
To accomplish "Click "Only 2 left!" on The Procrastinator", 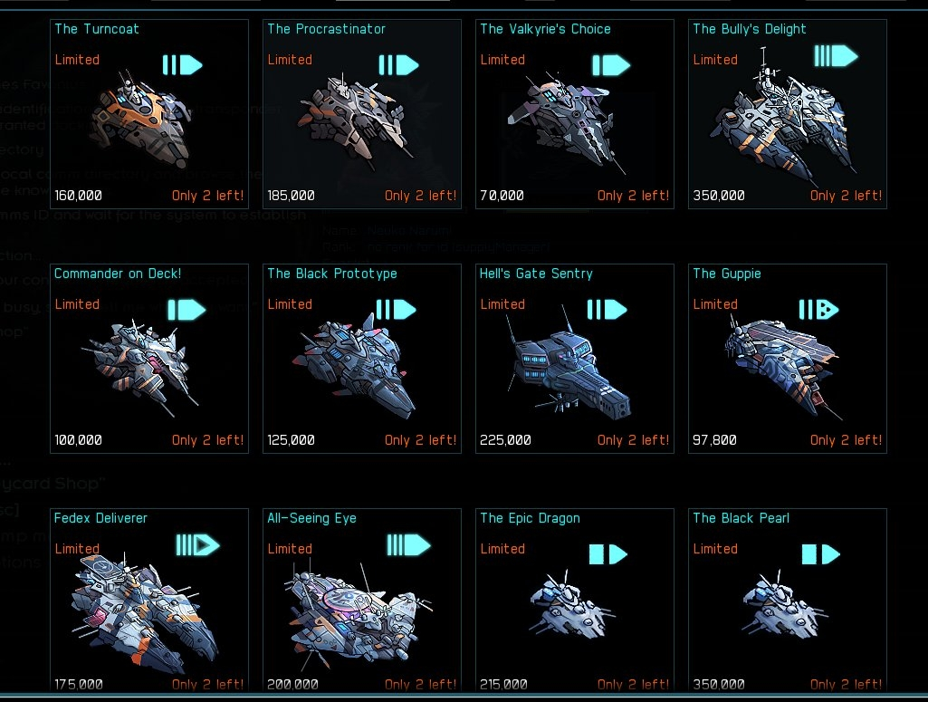I will [421, 196].
